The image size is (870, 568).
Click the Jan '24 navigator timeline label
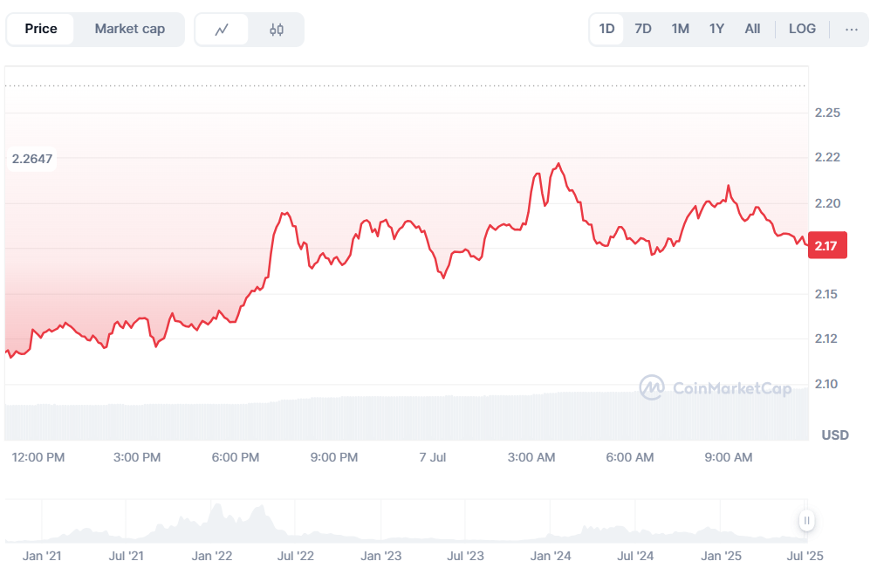click(x=551, y=555)
